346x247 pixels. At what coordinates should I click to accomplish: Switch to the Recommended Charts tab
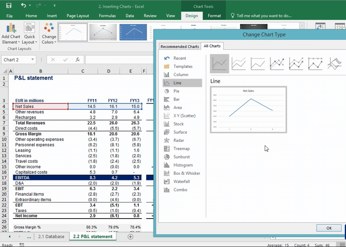(179, 46)
